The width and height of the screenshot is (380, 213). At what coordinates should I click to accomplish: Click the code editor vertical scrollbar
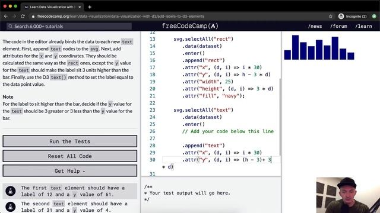pyautogui.click(x=280, y=117)
